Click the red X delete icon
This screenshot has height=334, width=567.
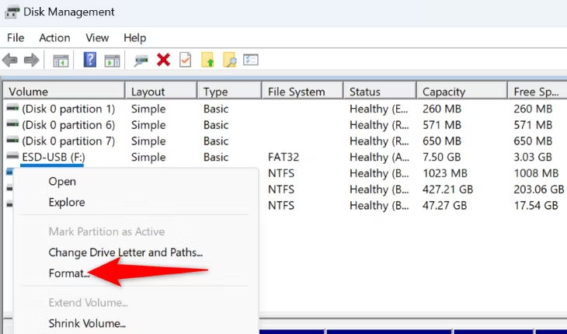(163, 60)
